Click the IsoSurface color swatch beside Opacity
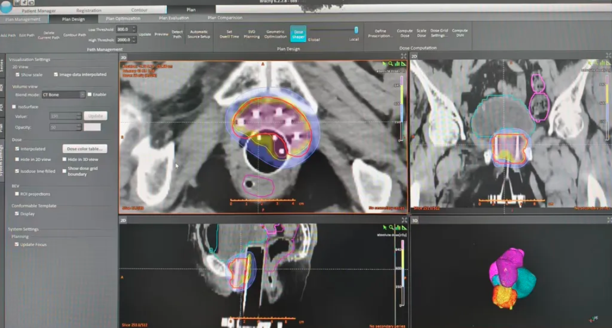Image resolution: width=612 pixels, height=328 pixels. (x=92, y=127)
